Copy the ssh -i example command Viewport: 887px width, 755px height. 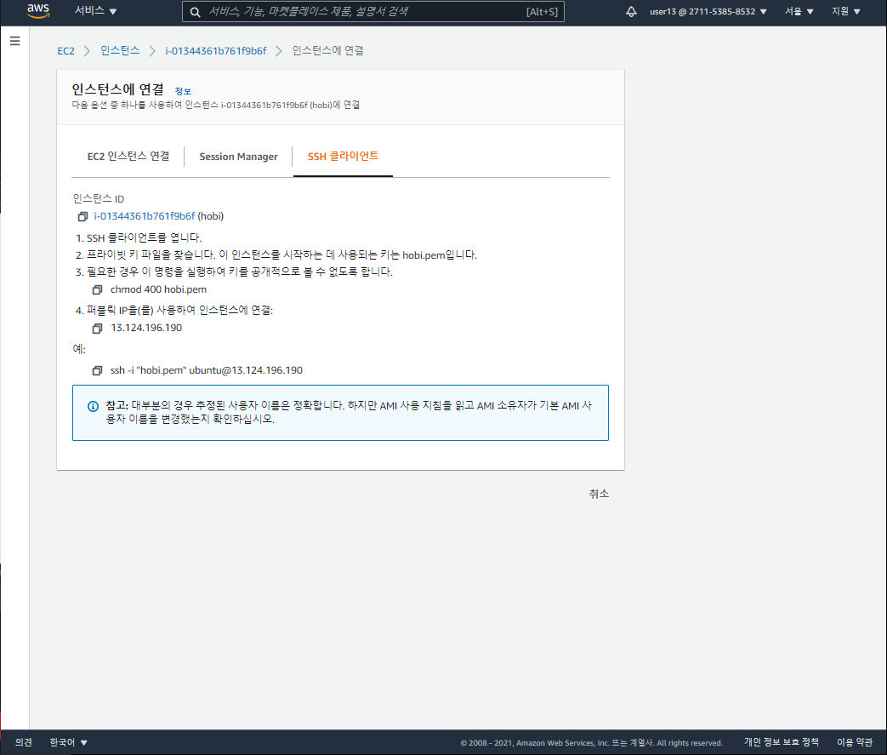tap(97, 370)
